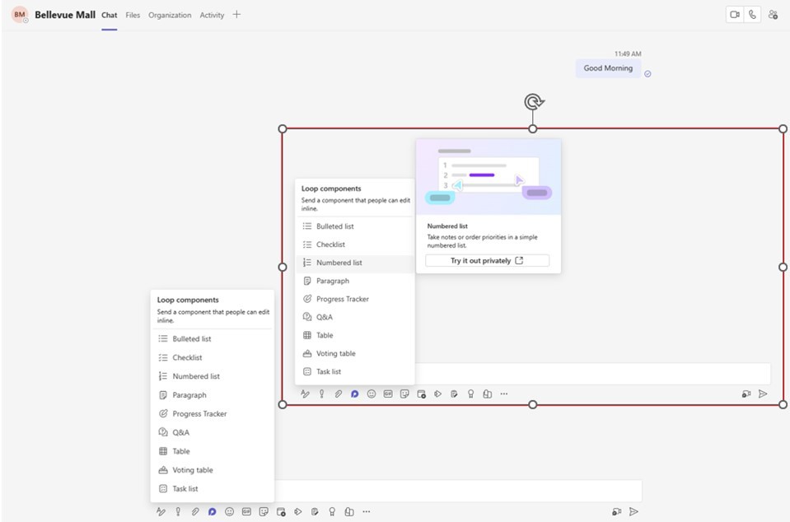Select highlighted Numbered list inside the picture's menu
The height and width of the screenshot is (522, 790).
355,263
